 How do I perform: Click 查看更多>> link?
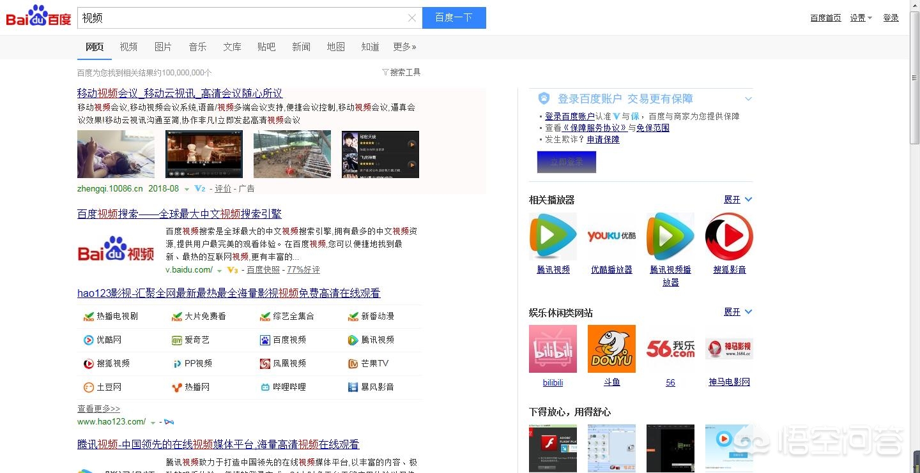click(98, 409)
